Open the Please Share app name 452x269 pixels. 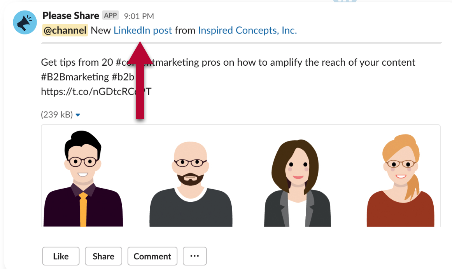[x=71, y=16]
